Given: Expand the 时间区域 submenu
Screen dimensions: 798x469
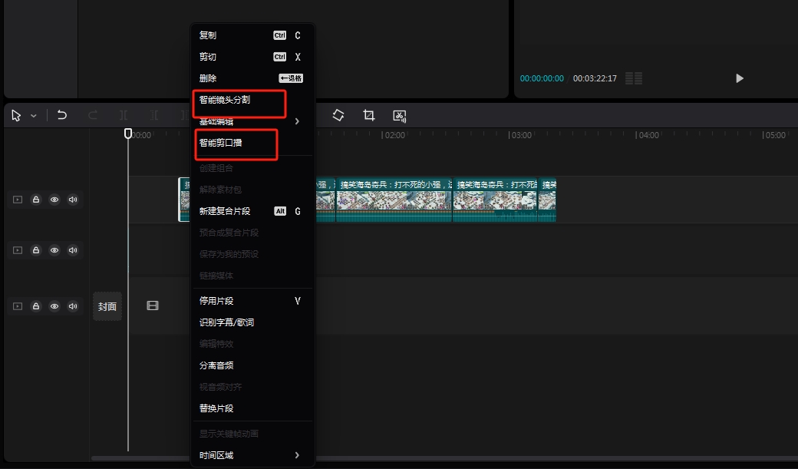Looking at the screenshot, I should (252, 455).
